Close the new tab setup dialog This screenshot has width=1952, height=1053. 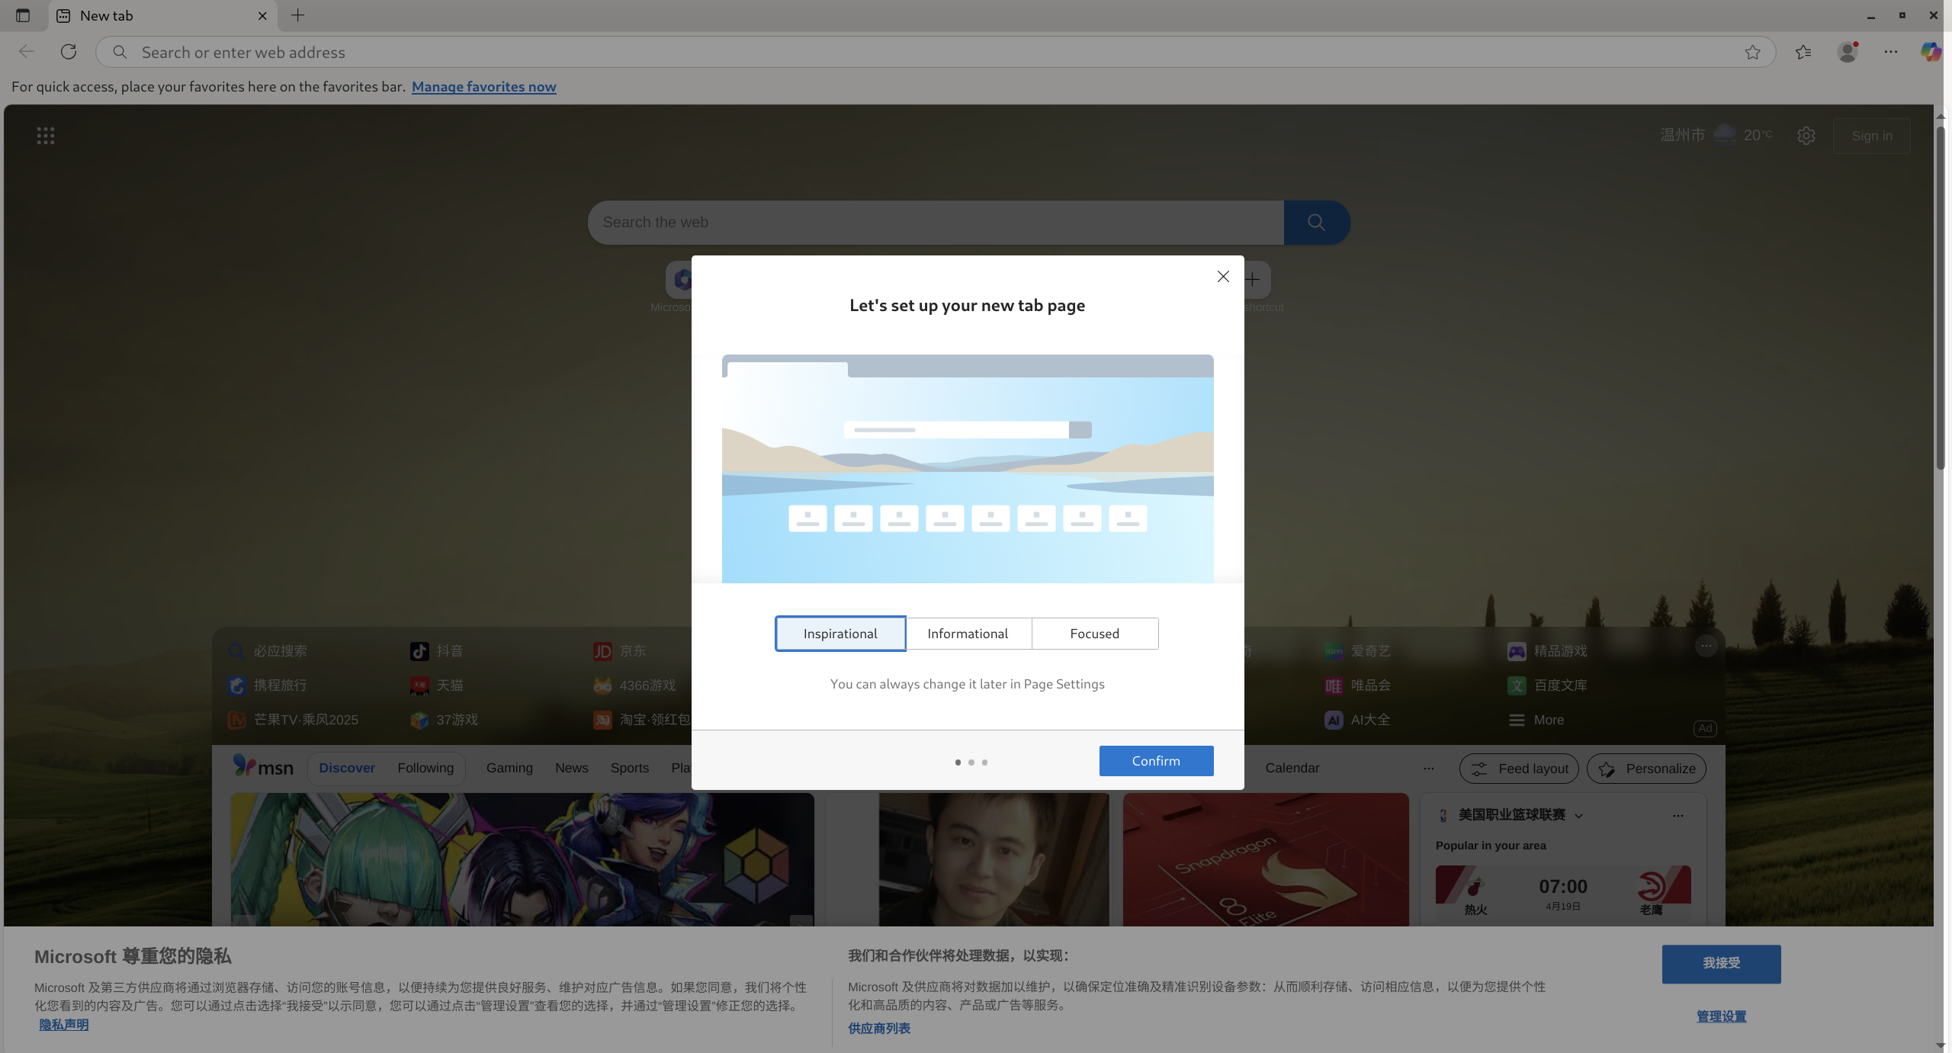1223,277
